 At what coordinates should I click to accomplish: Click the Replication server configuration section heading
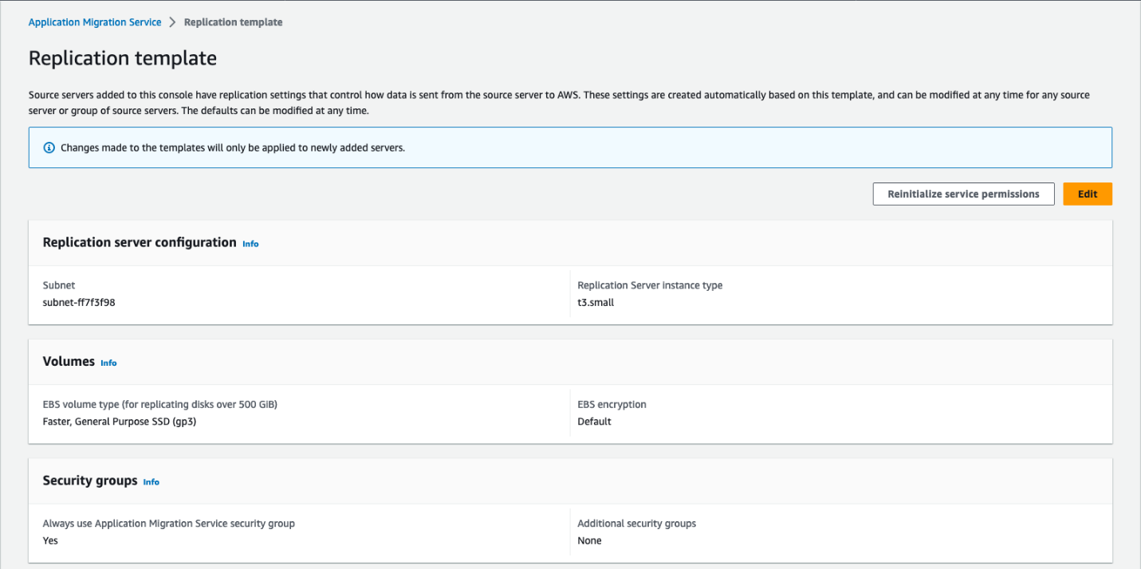coord(140,242)
